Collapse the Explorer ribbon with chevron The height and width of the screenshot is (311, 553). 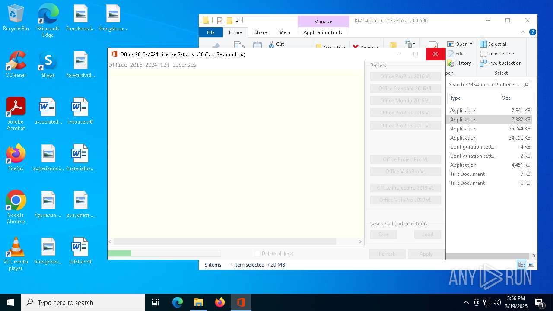click(x=524, y=32)
